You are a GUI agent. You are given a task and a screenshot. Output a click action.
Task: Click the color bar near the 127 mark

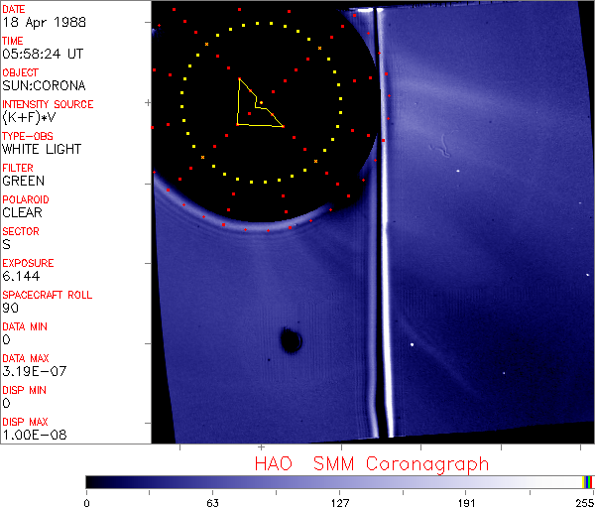pos(339,481)
